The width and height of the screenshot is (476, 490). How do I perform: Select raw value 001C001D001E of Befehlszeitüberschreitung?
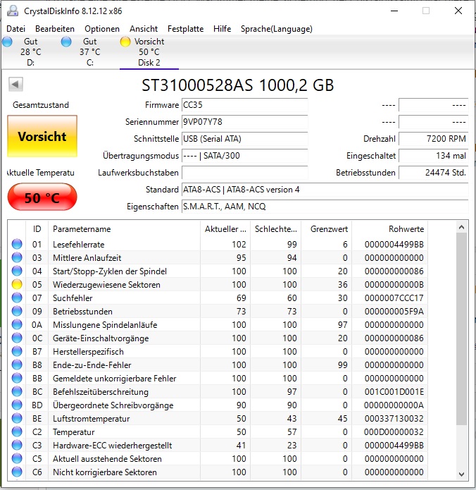click(394, 392)
